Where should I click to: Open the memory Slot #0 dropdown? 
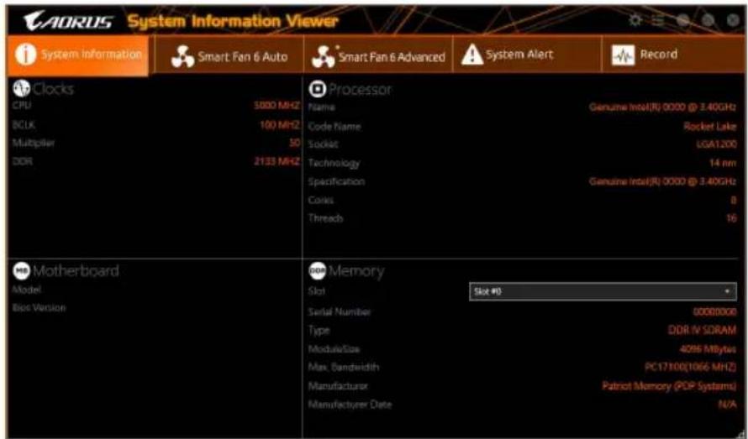tap(603, 291)
